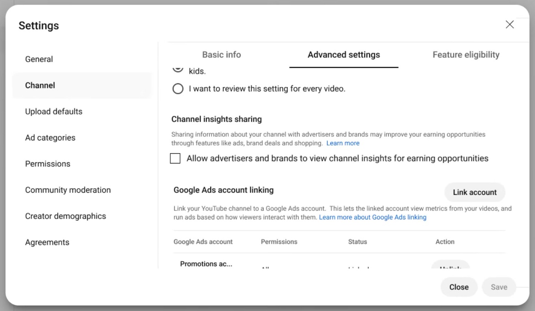
Task: Go to Ad categories settings
Action: coord(82,138)
